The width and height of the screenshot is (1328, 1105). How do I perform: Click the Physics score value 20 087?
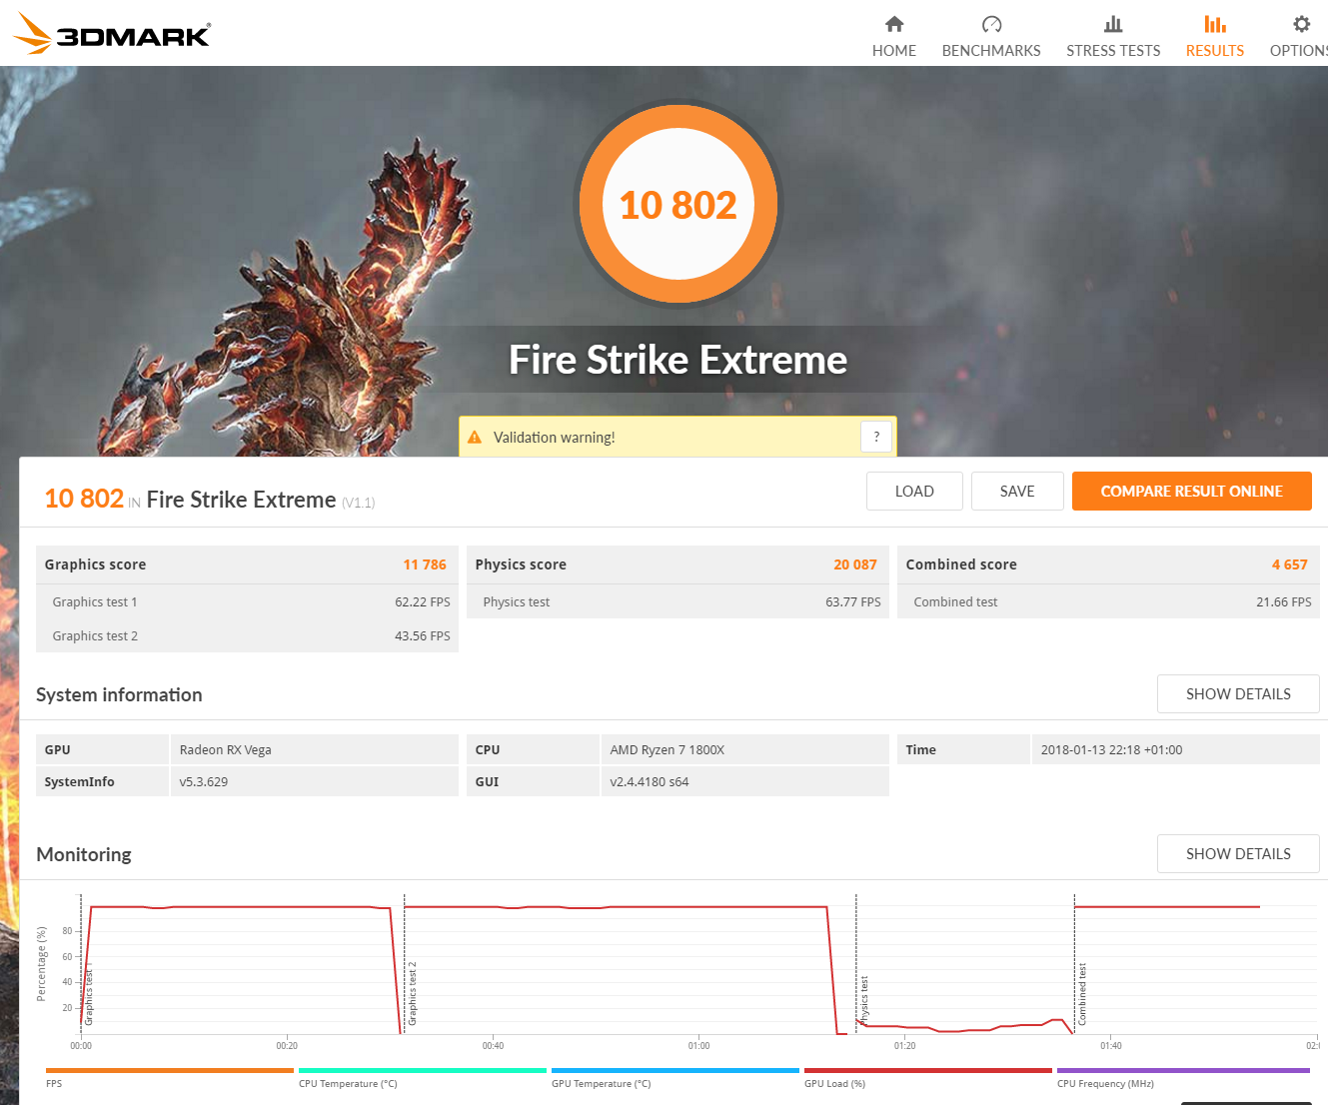tap(855, 564)
